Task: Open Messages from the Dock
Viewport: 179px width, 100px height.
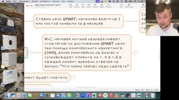Action: (x=30, y=95)
